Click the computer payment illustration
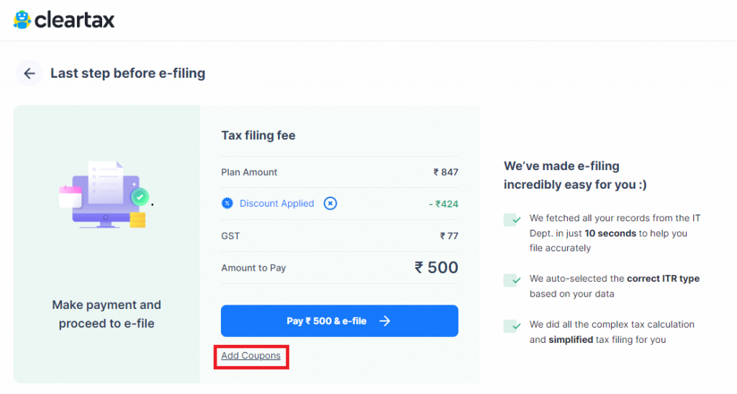This screenshot has width=737, height=394. click(x=105, y=195)
